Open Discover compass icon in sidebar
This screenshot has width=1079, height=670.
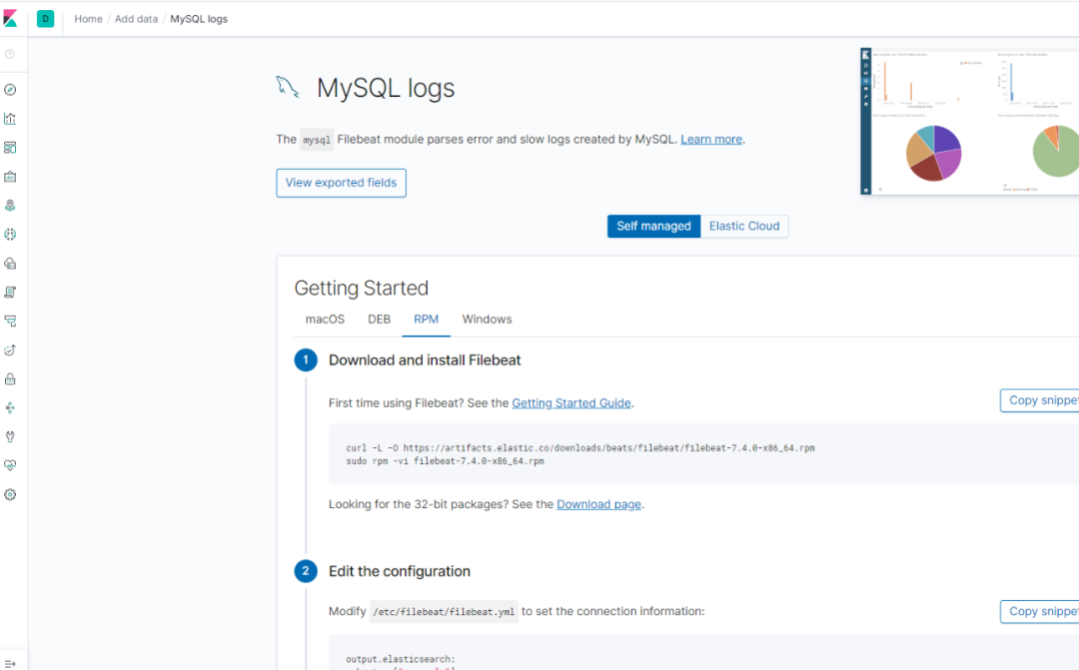(x=10, y=90)
